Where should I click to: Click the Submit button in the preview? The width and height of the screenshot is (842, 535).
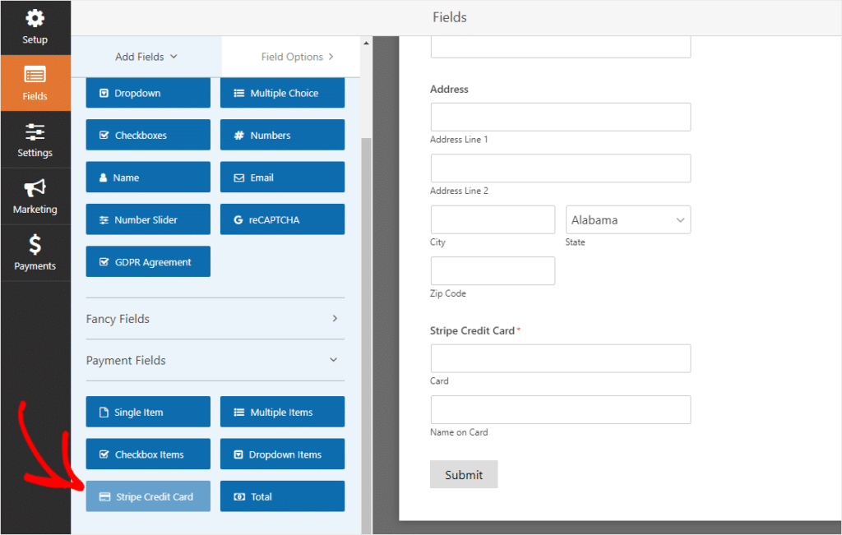pos(463,474)
